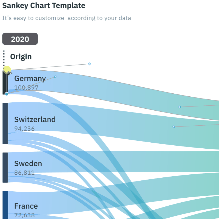The height and width of the screenshot is (219, 219).
Task: Click the blue circular anchor point below Germany's bar
Action: coord(7,94)
